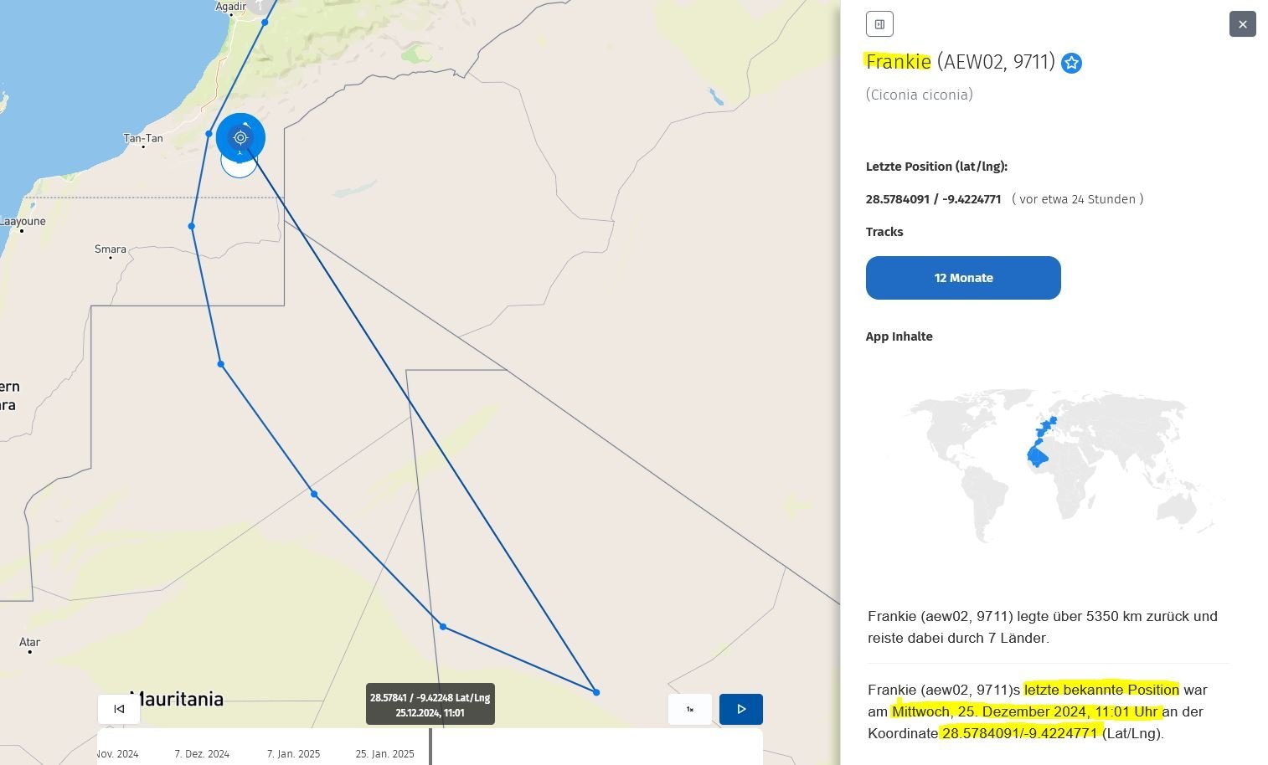
Task: Start track animation with the play button
Action: [x=740, y=709]
